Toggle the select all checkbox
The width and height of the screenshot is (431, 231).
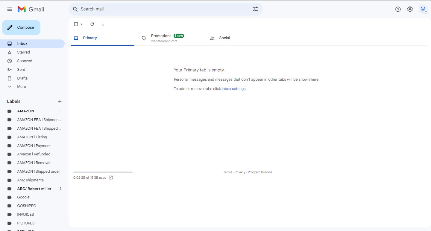(76, 24)
